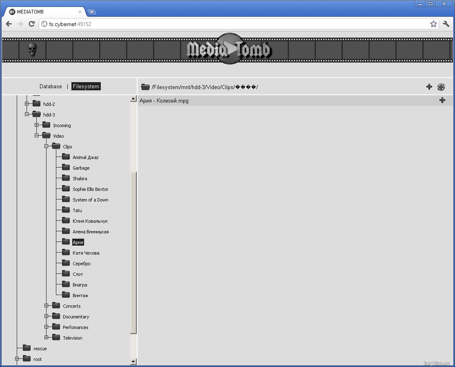Switch to the Database view
This screenshot has height=367, width=455.
(x=51, y=87)
